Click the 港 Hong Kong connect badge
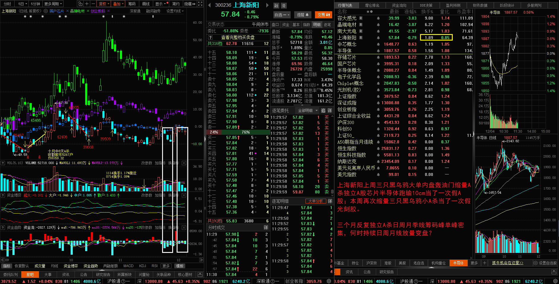This screenshot has height=284, width=559. [284, 6]
